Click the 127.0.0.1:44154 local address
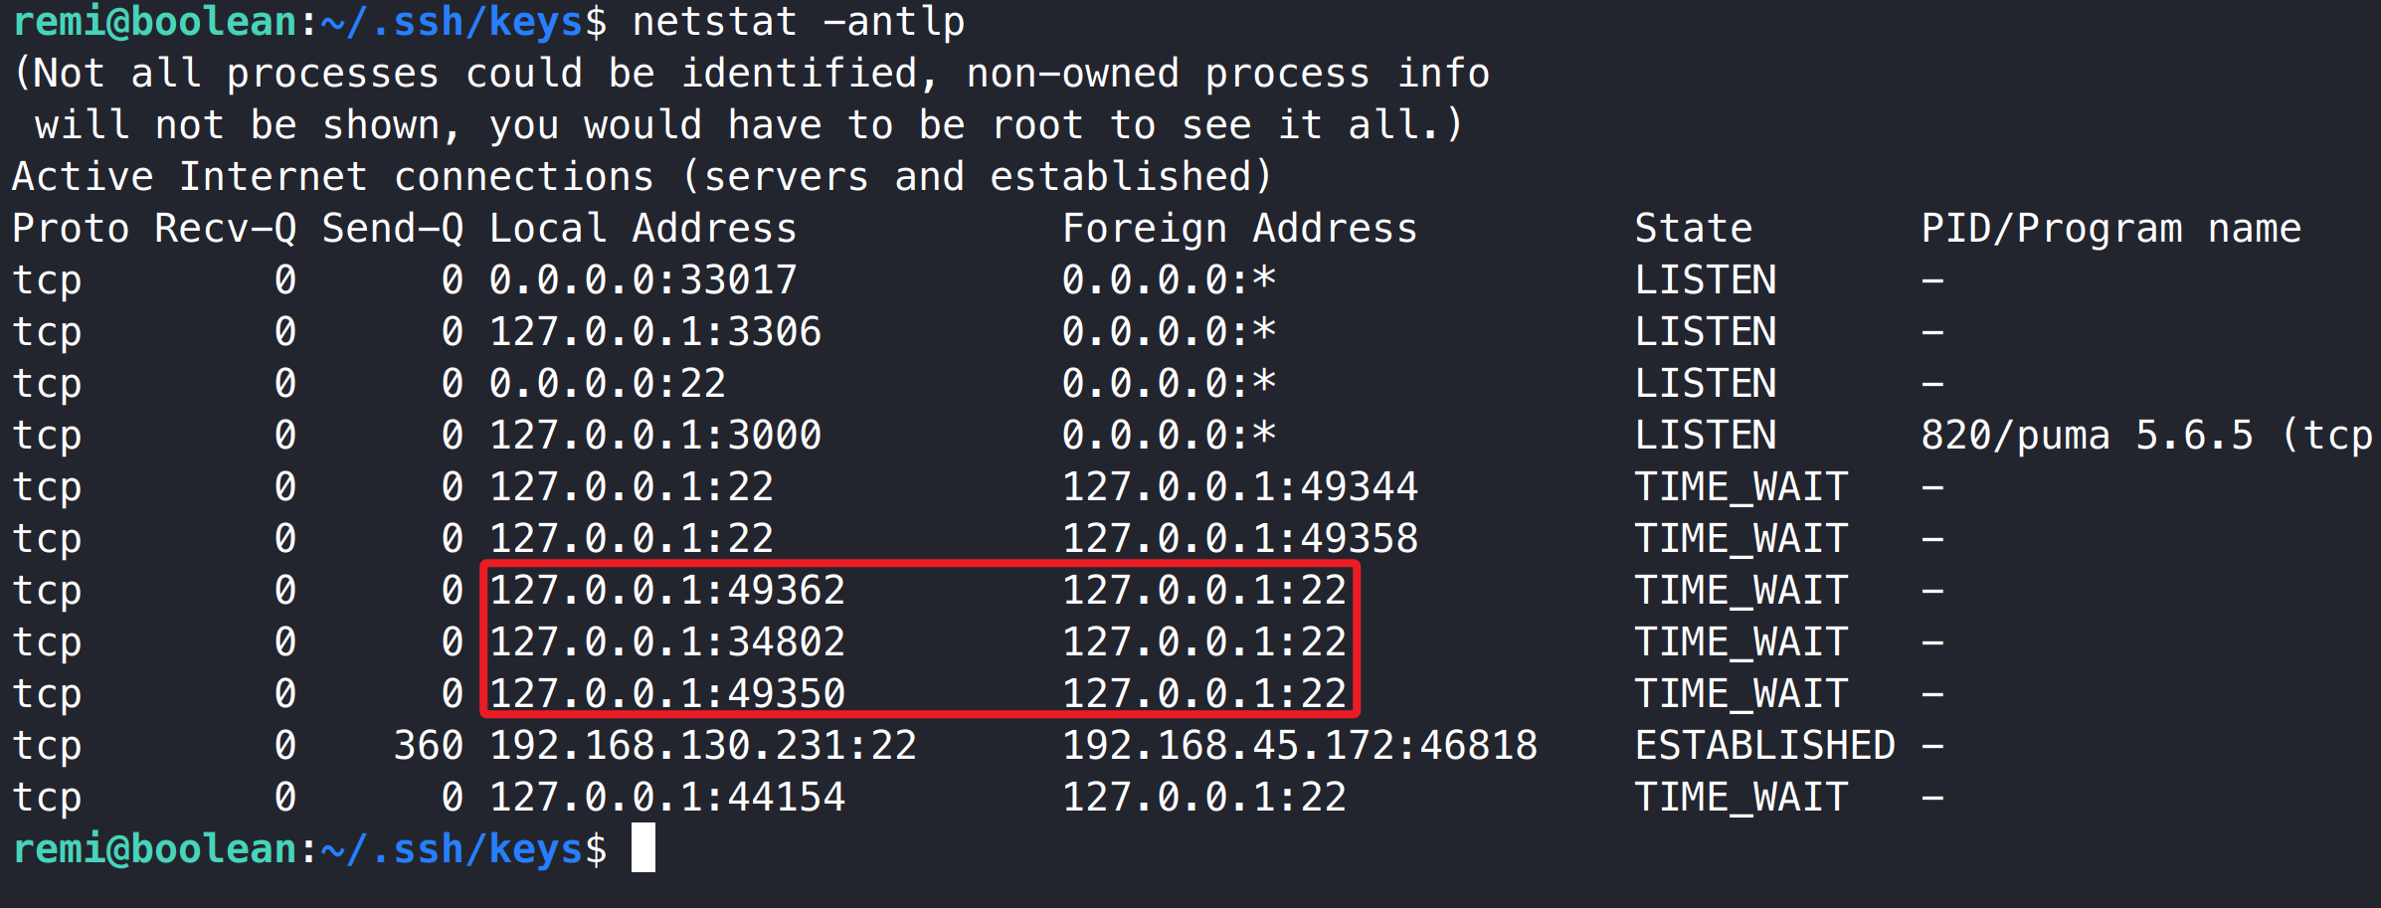 666,798
